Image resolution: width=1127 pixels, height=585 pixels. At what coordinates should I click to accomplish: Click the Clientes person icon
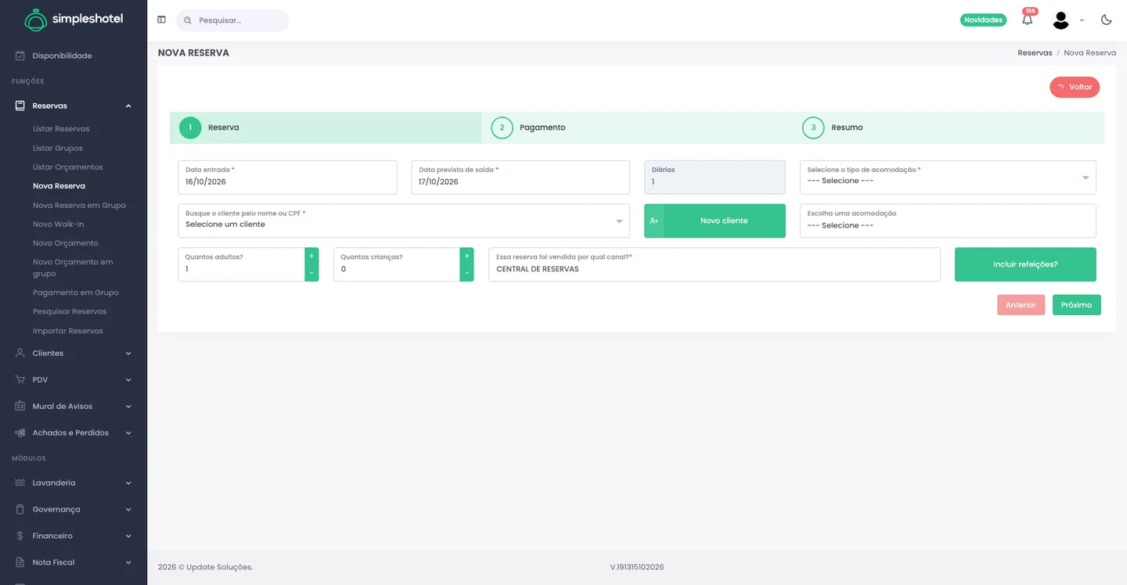point(20,353)
